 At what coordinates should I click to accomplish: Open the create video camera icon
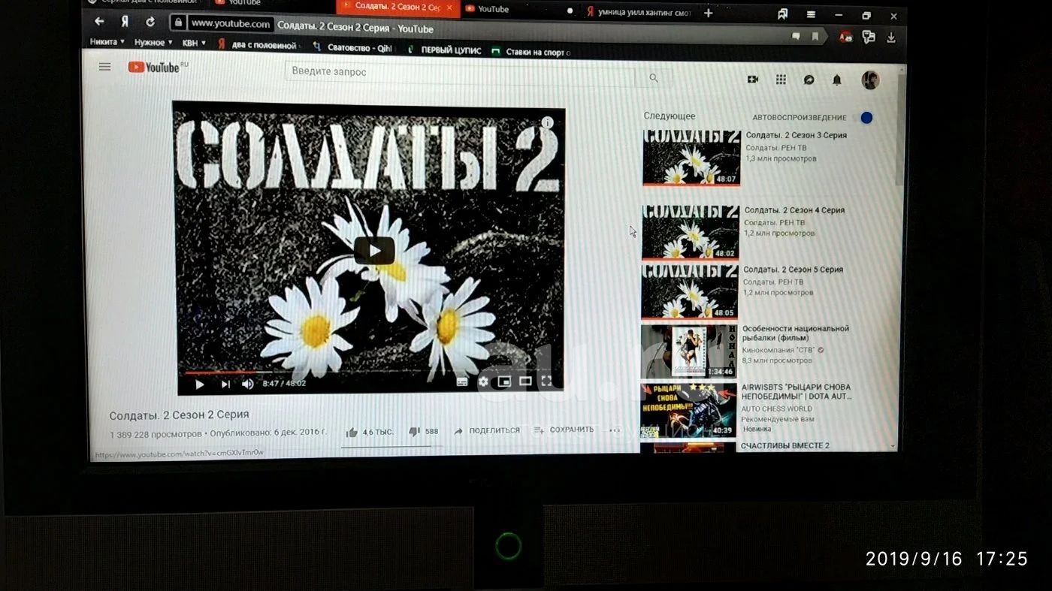pyautogui.click(x=752, y=79)
